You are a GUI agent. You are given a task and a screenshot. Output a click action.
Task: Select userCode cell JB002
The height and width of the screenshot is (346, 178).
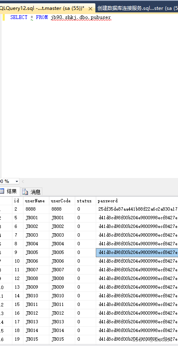(x=62, y=226)
